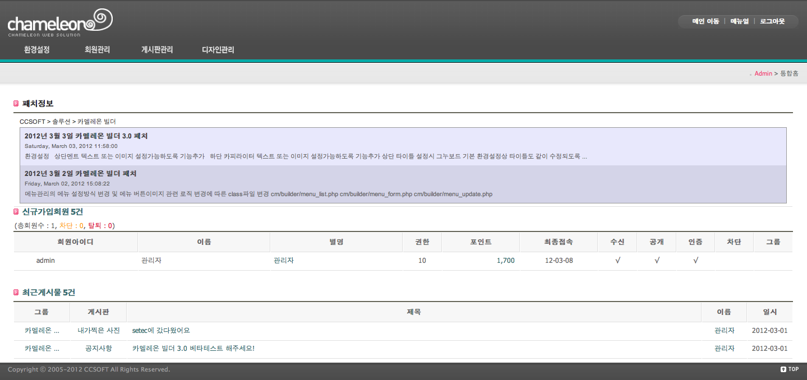Viewport: 807px width, 380px height.
Task: Open the March 2 카멜레온 빌더 패치 entry
Action: [80, 174]
